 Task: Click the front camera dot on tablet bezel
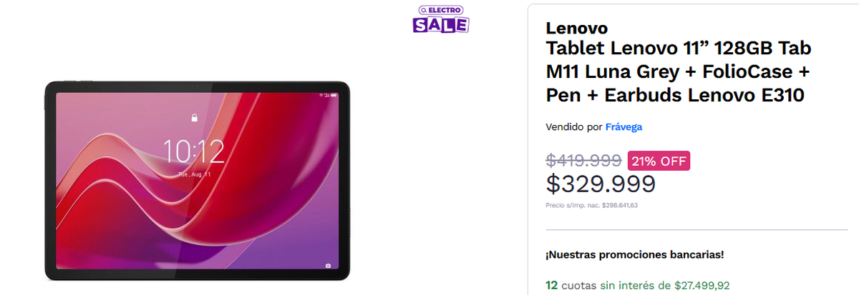[197, 86]
